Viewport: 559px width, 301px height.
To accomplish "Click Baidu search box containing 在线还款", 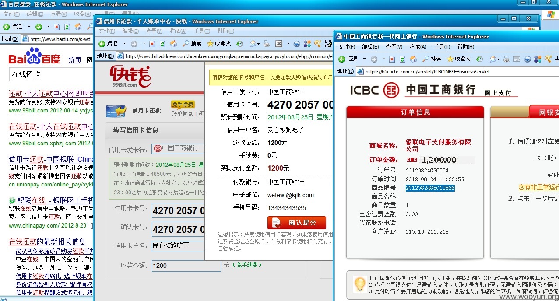I will click(x=51, y=74).
